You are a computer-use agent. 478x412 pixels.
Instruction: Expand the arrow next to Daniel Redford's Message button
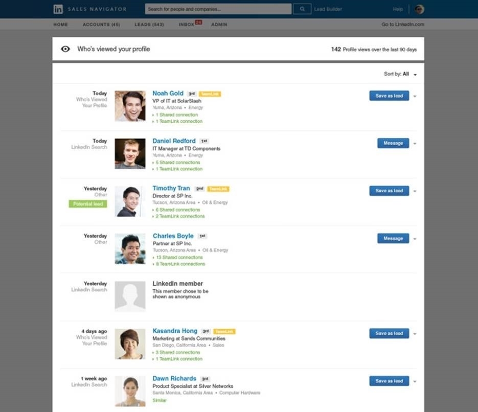pyautogui.click(x=415, y=143)
